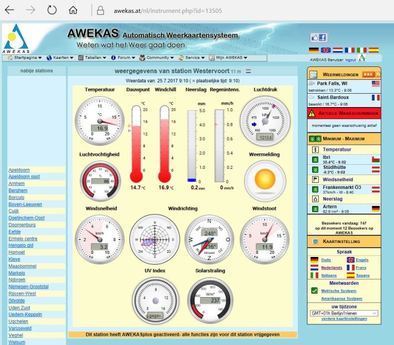Select the British flag in header
This screenshot has height=345, width=394.
click(x=326, y=50)
